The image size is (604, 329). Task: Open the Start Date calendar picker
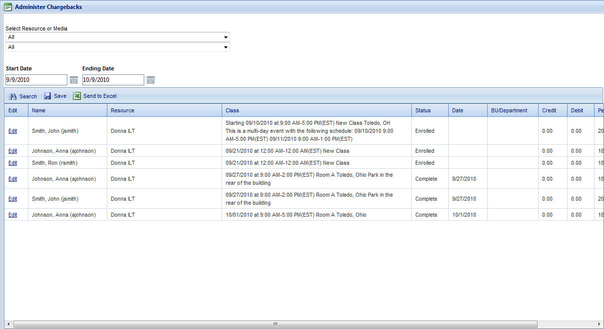click(x=74, y=80)
